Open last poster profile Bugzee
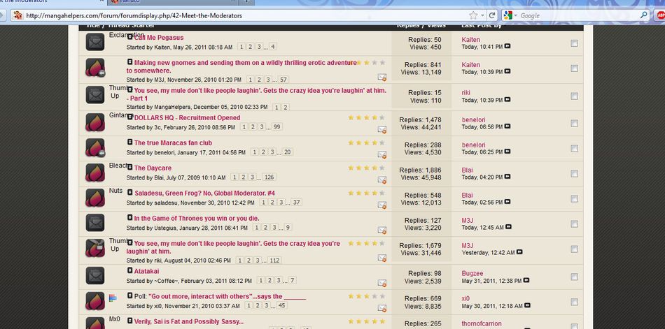The height and width of the screenshot is (329, 665). [472, 274]
